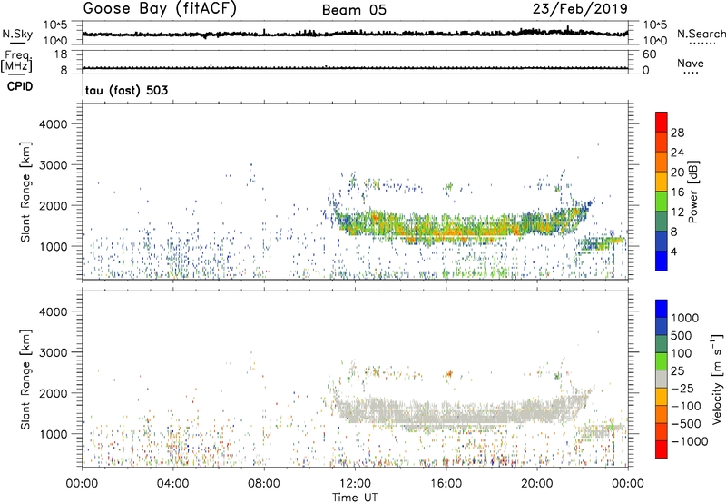Click the tau (fast) 503 text
The height and width of the screenshot is (503, 726).
click(126, 90)
